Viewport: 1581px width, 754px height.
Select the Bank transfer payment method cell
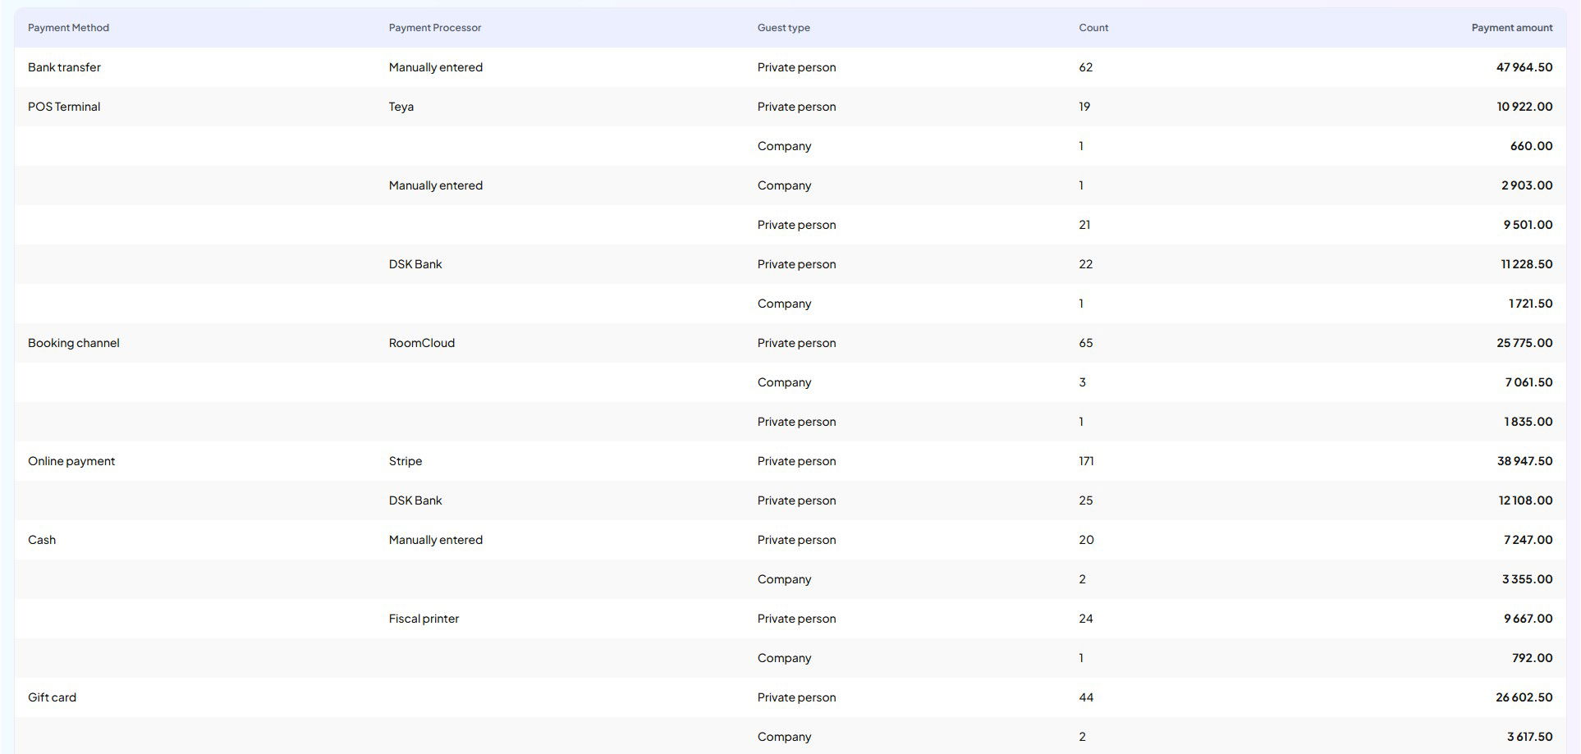(x=64, y=67)
